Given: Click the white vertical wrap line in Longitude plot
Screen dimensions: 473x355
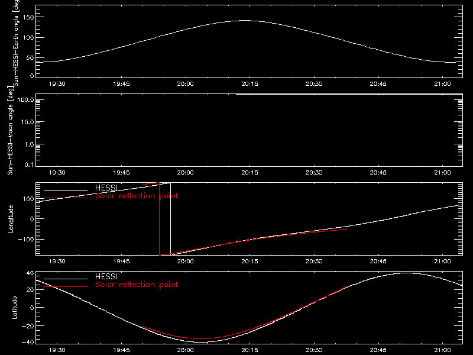Looking at the screenshot, I should (171, 219).
